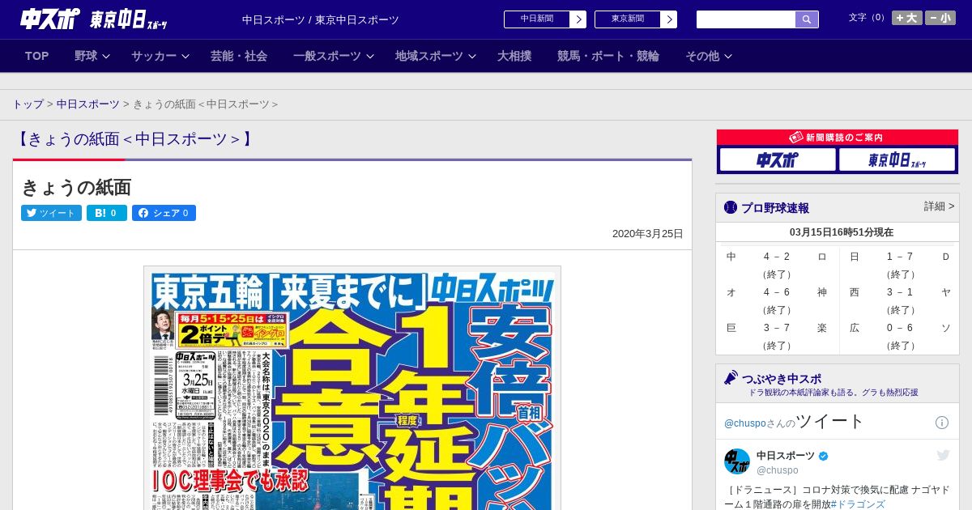Image resolution: width=972 pixels, height=510 pixels.
Task: Expand the 野球 menu
Action: pyautogui.click(x=92, y=56)
